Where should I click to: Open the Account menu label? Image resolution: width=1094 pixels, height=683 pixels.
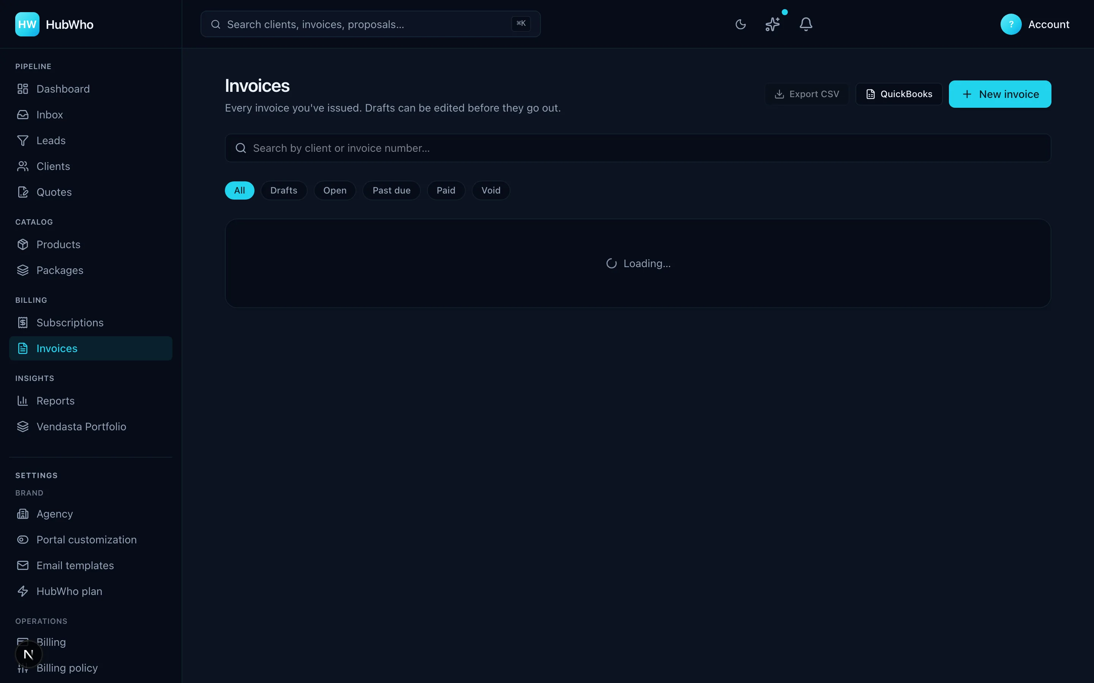(1048, 24)
